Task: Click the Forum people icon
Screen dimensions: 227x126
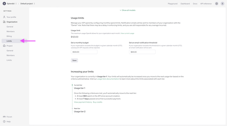Action: [x=4, y=117]
